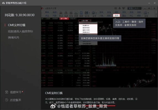Select the red 境外交易所 tab
Screen dimensions: 158x110
tap(64, 19)
